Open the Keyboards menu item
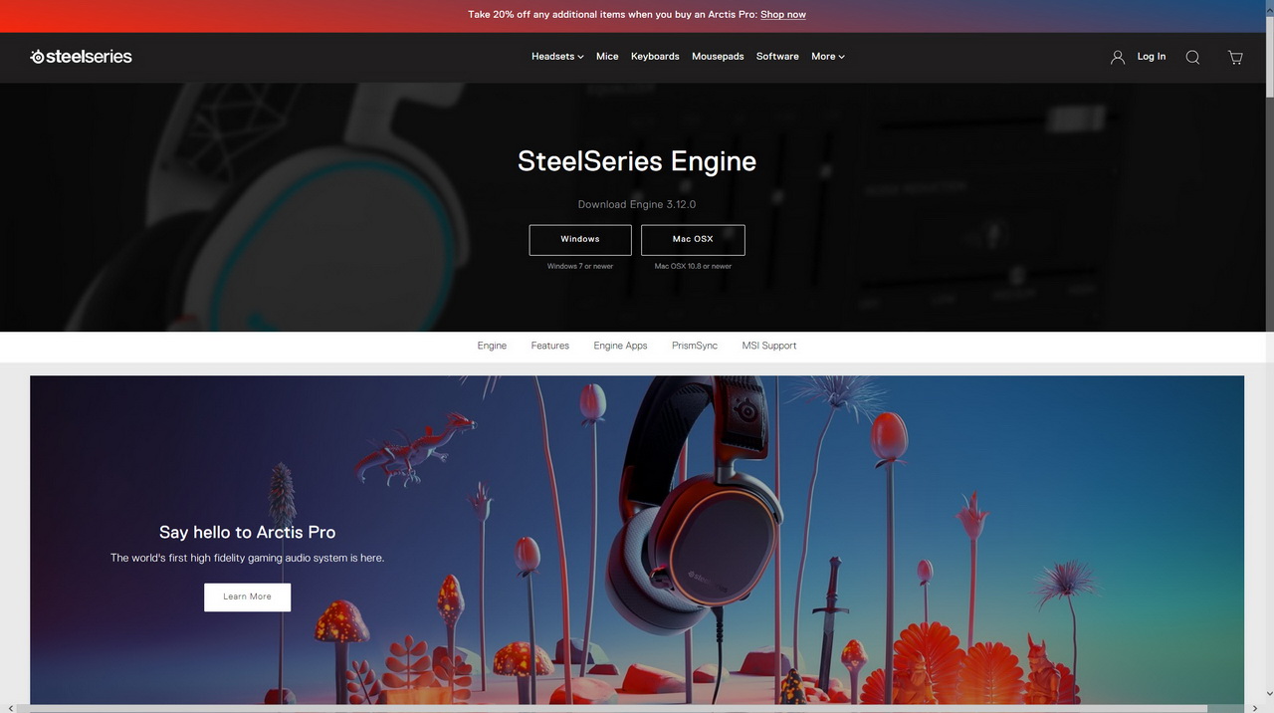This screenshot has width=1274, height=713. click(x=655, y=57)
